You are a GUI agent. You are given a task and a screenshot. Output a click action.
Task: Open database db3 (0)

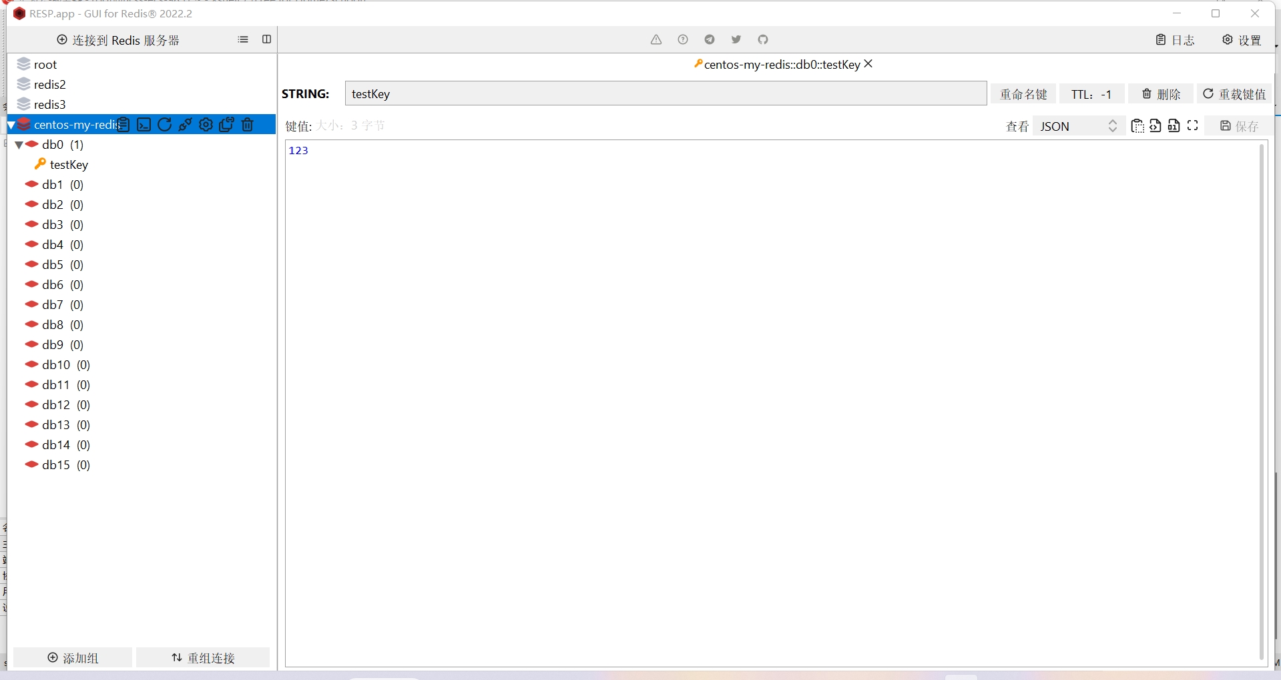pyautogui.click(x=63, y=225)
